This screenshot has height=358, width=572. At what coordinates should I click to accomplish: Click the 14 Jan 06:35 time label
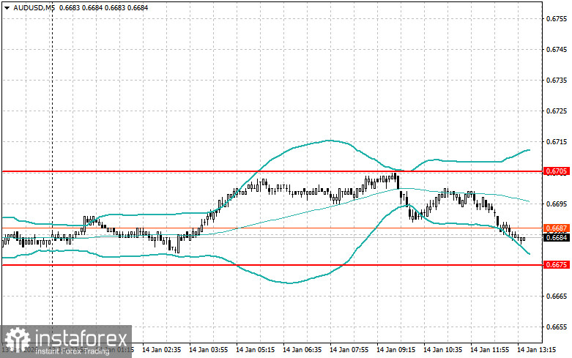pos(302,350)
